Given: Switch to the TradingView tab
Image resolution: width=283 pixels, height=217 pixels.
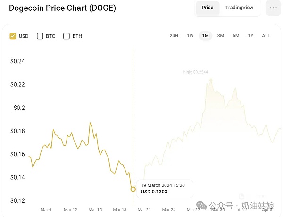Looking at the screenshot, I should (239, 8).
